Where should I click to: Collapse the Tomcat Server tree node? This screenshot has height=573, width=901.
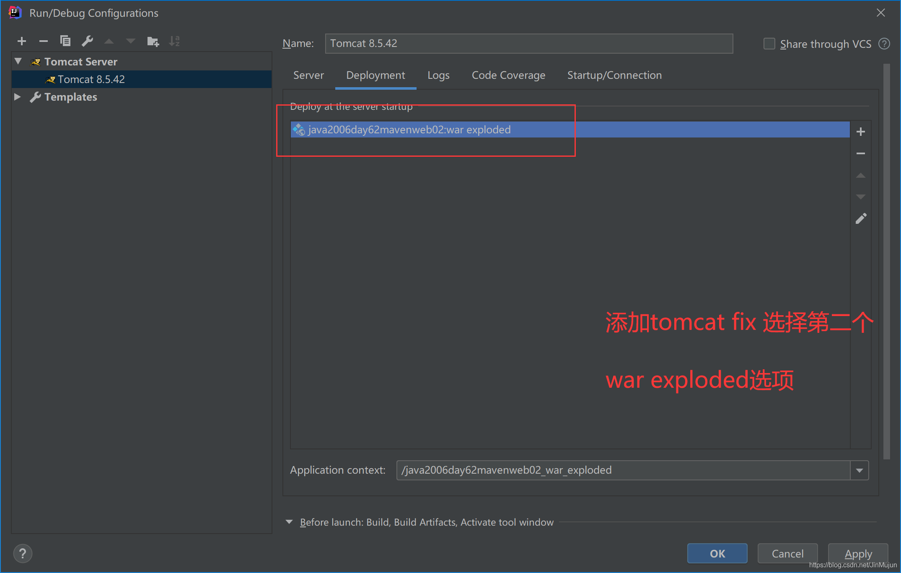pos(18,61)
